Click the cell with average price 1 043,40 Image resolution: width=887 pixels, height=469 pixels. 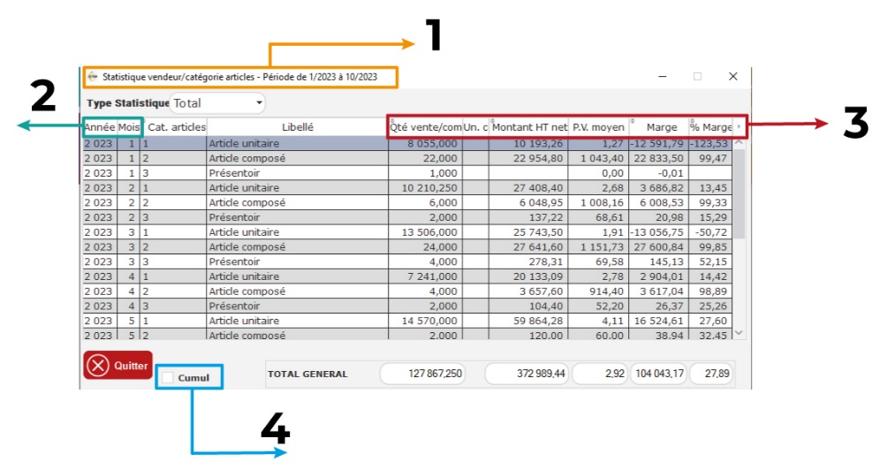[x=598, y=158]
